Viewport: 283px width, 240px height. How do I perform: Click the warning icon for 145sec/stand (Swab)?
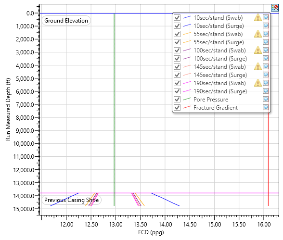tap(258, 66)
